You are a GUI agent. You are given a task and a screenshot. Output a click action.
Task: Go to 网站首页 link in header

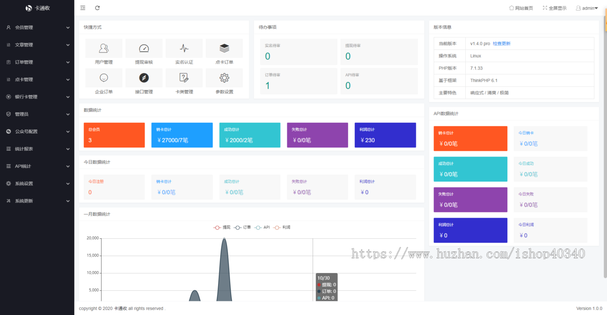tap(521, 8)
